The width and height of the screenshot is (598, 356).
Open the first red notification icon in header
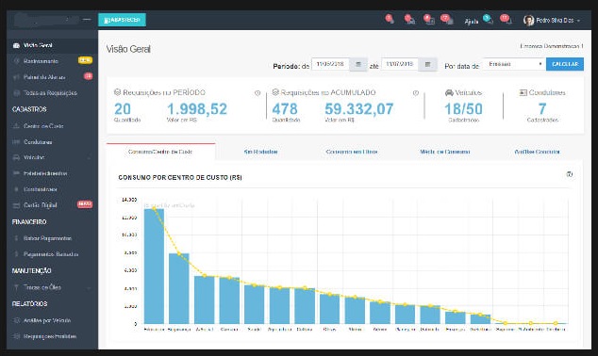(390, 19)
